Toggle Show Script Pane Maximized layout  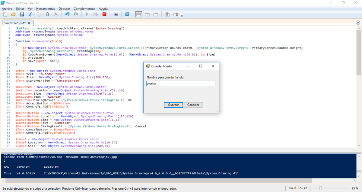click(x=156, y=14)
